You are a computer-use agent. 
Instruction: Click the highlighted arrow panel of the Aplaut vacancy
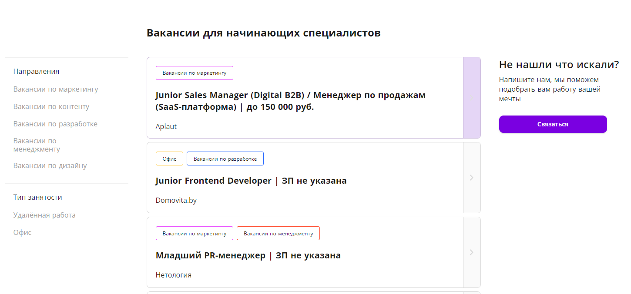(472, 98)
